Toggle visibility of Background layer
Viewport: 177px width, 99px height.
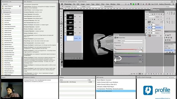pyautogui.click(x=146, y=36)
